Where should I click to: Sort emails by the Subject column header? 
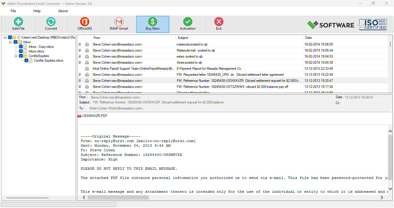240,38
